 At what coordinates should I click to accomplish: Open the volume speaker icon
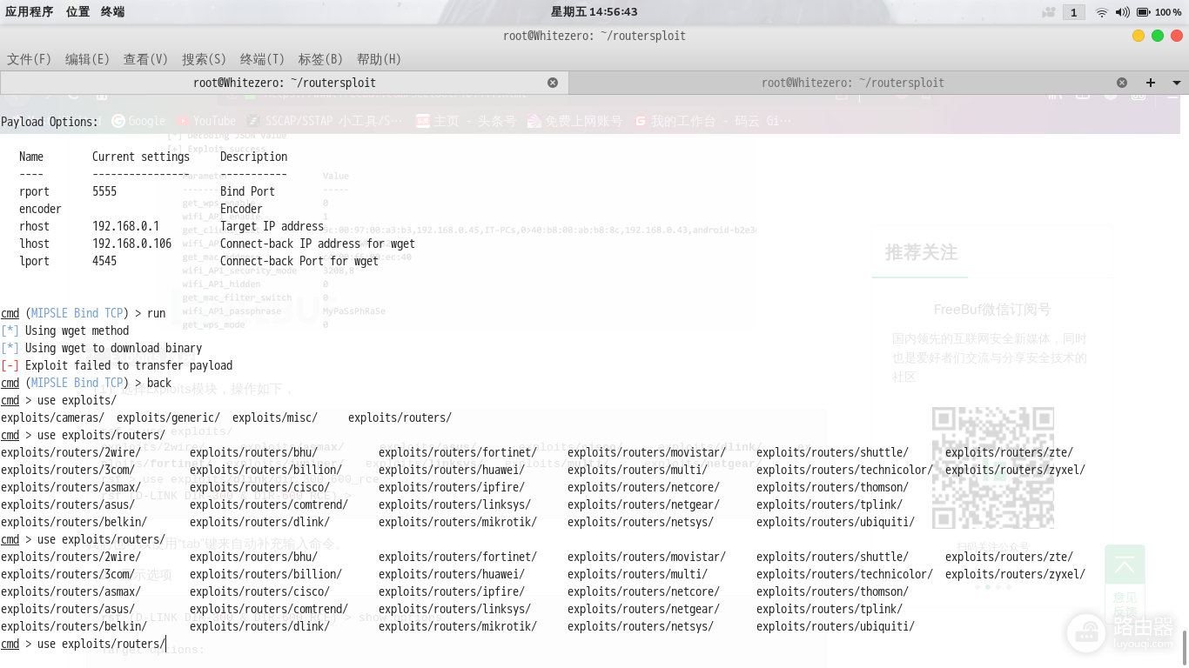(x=1122, y=12)
